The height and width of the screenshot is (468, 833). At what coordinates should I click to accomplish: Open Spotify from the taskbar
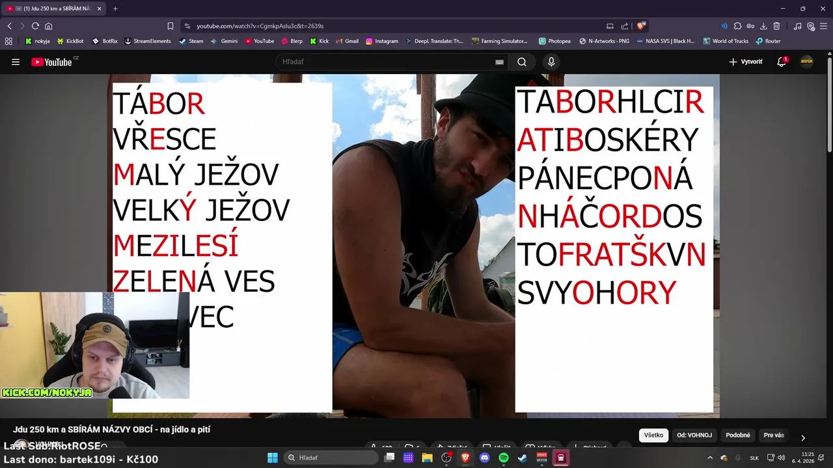pos(503,458)
